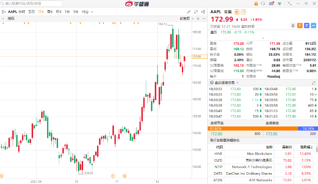The width and height of the screenshot is (318, 184).
Task: Expand chart to fullscreen icon
Action: point(196,12)
